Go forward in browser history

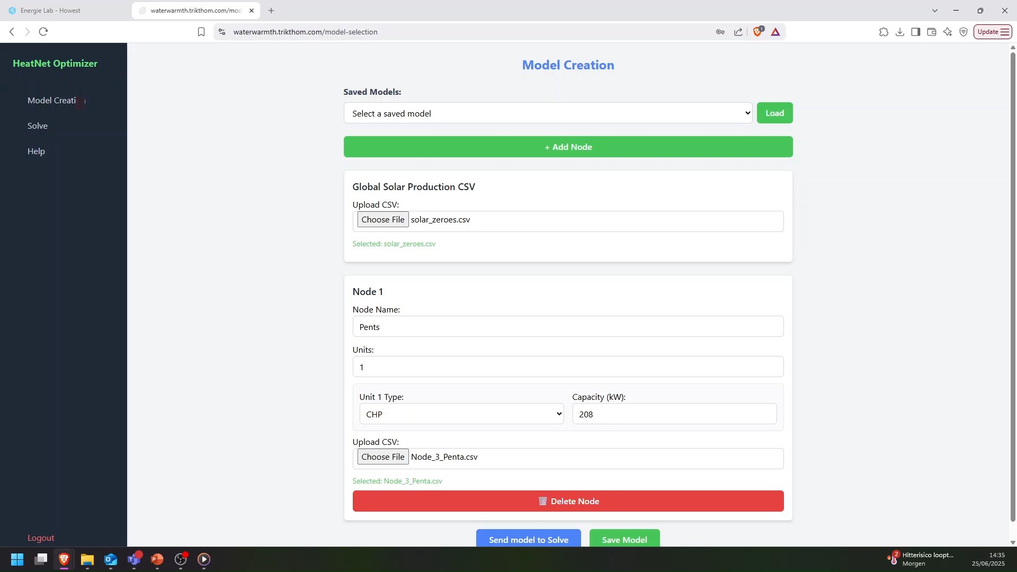[28, 32]
